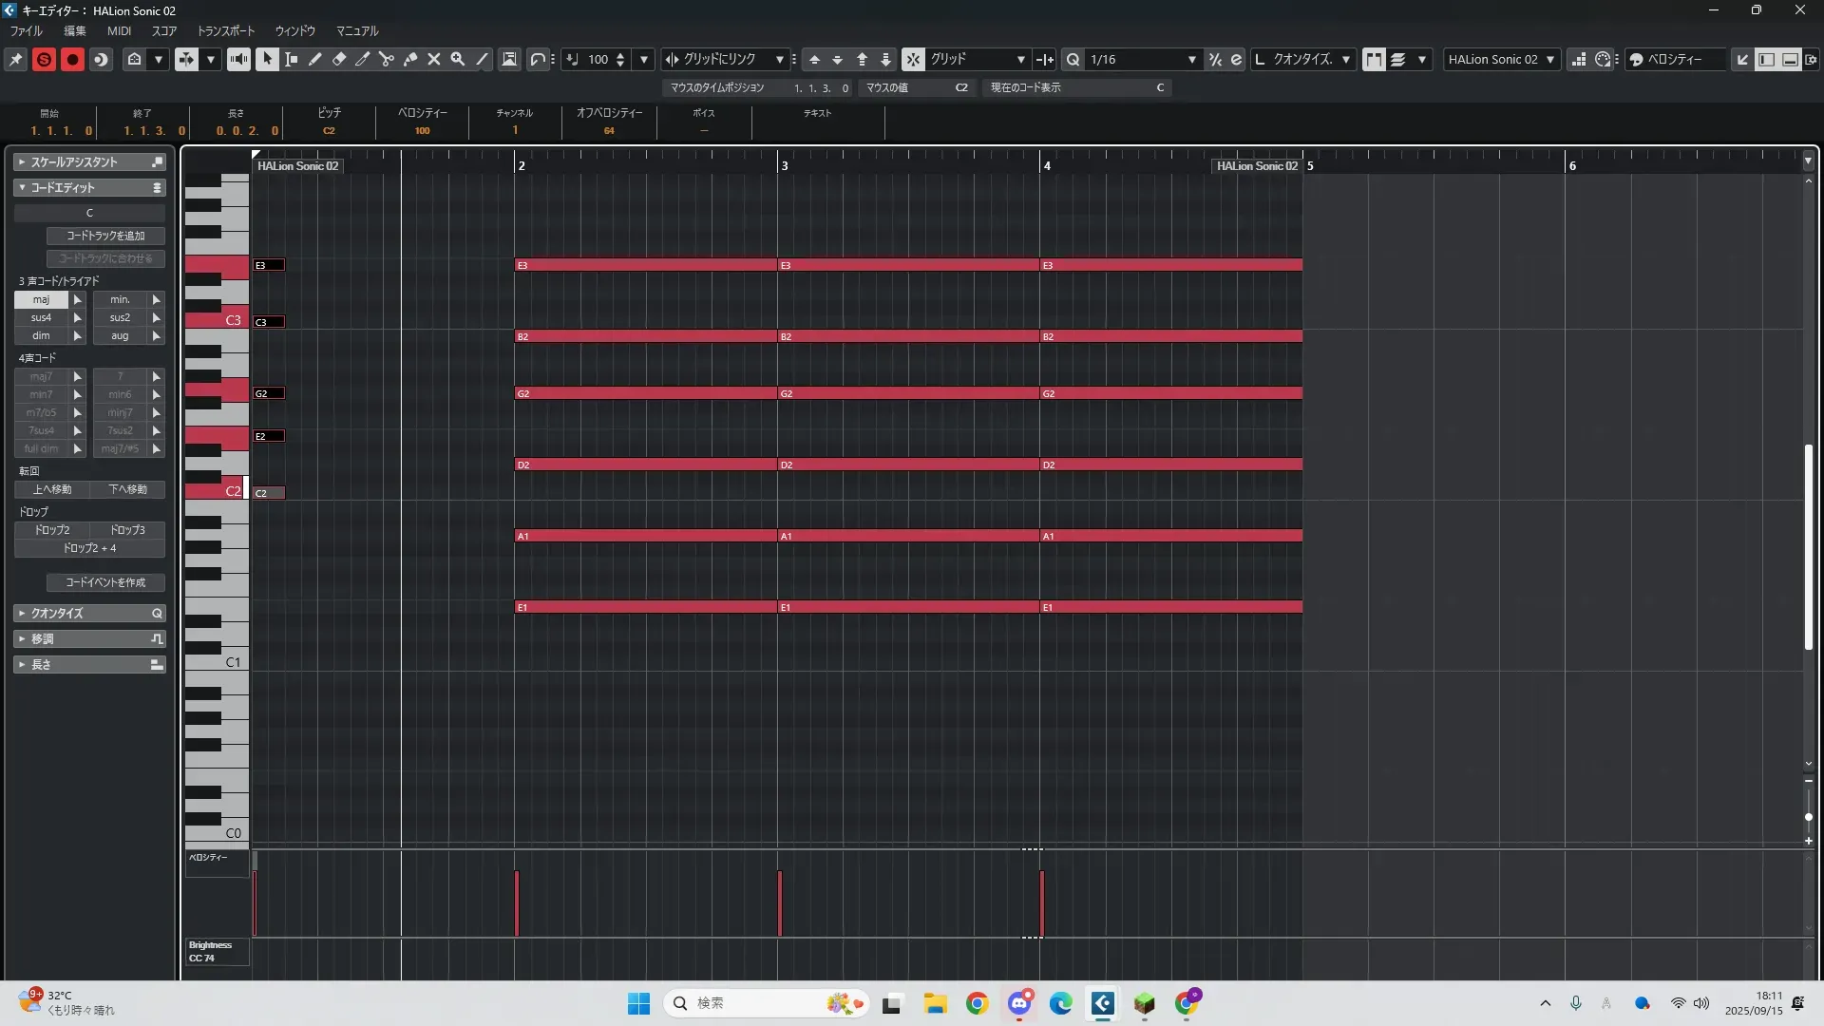Screen dimensions: 1824x1026
Task: Toggle Acoustic Feedback speaker icon
Action: coord(238,59)
